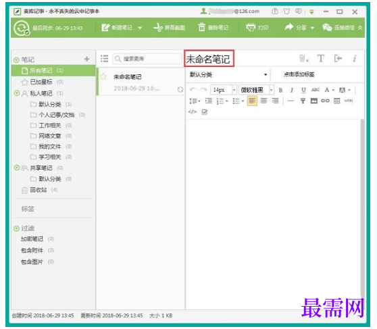This screenshot has height=329, width=377.
Task: Open the skin (shirt) icon in title bar
Action: (x=286, y=11)
